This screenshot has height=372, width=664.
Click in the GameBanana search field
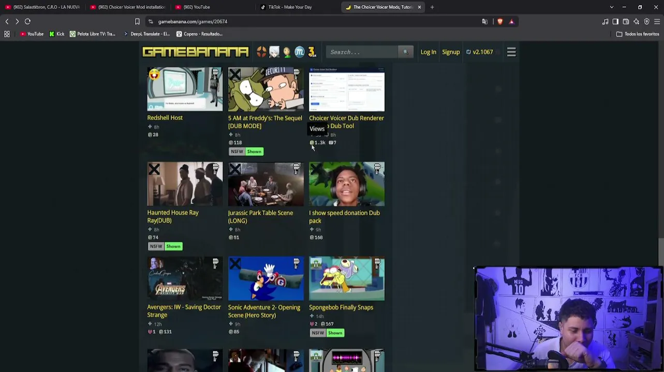tap(362, 52)
